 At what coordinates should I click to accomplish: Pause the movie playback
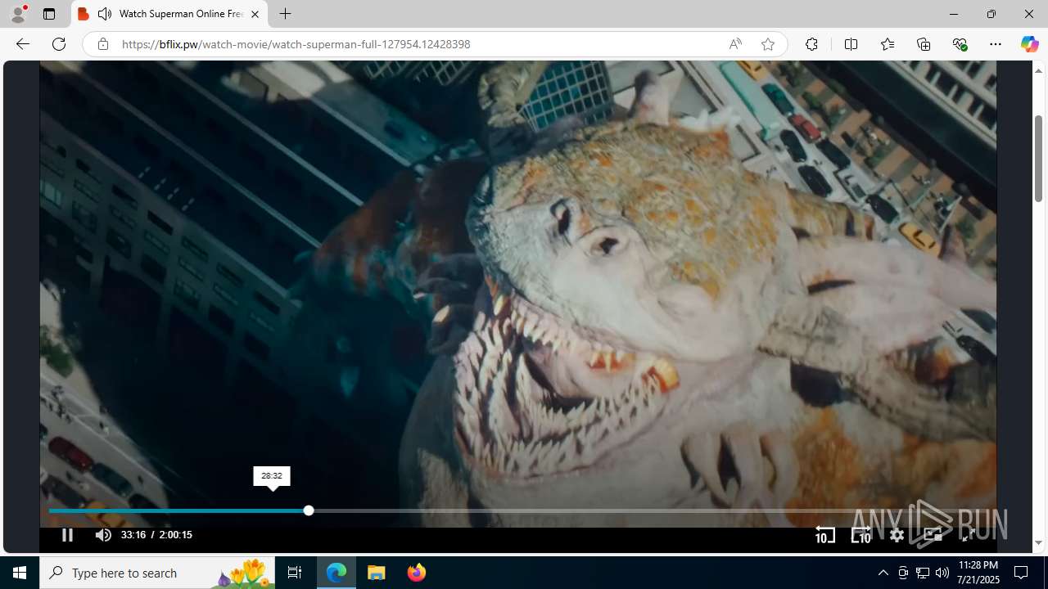67,535
